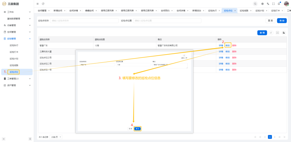Open the settings gear icon in header
Image resolution: width=291 pixels, height=142 pixels.
tap(262, 4)
